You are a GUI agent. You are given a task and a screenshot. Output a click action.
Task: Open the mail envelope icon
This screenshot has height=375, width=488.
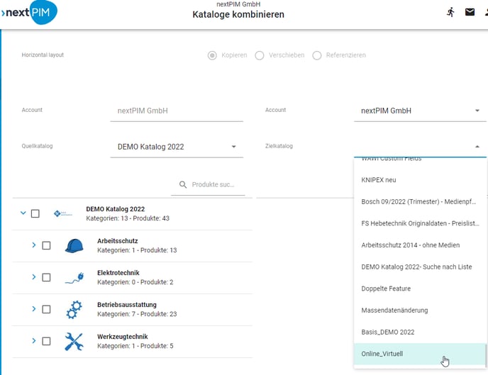coord(470,12)
